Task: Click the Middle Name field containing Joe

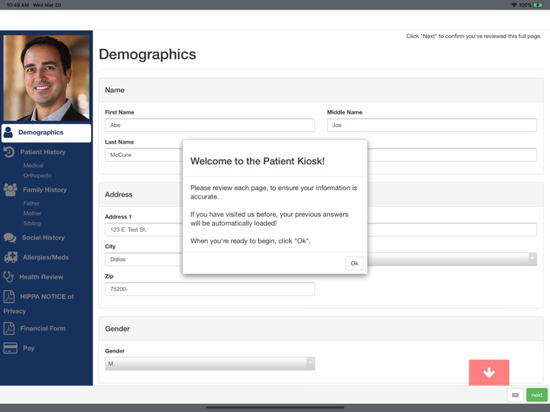Action: (x=432, y=125)
